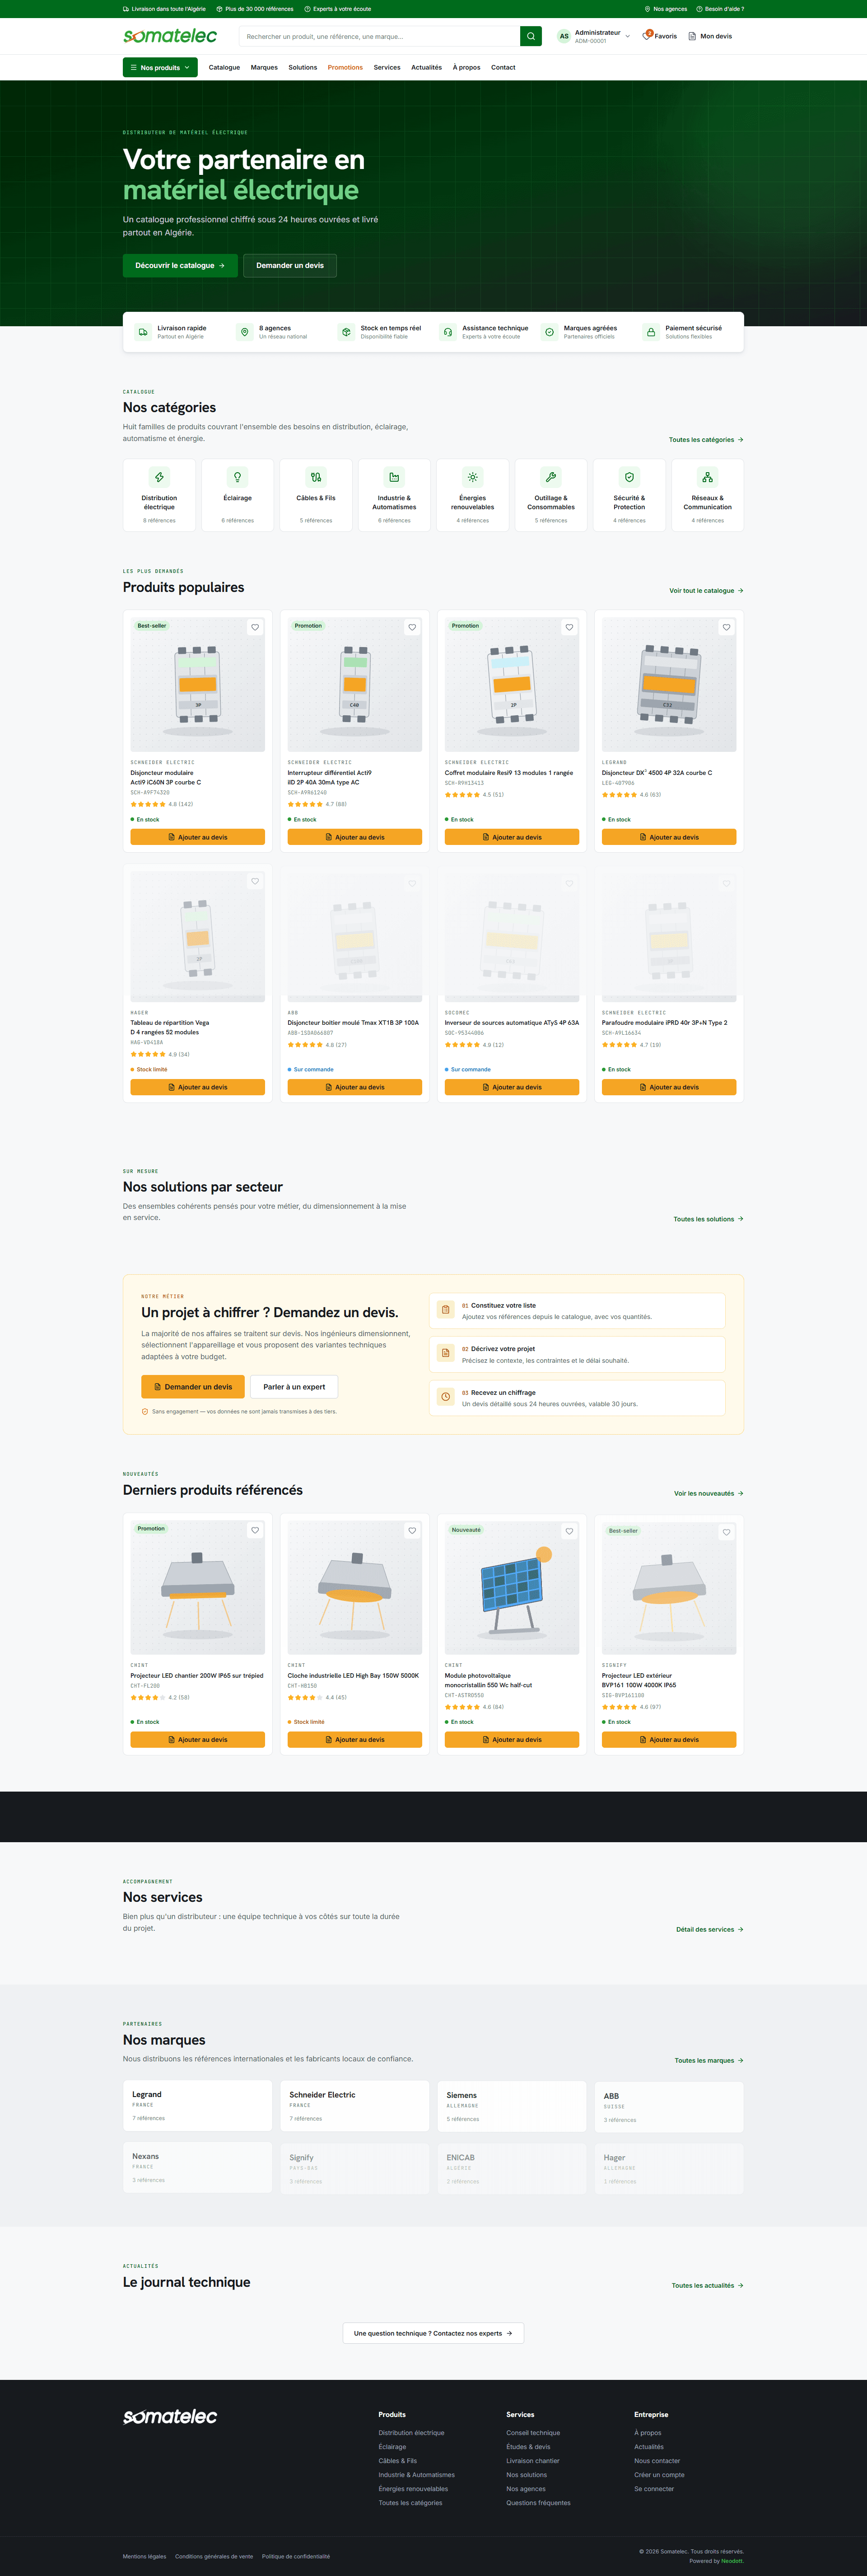The height and width of the screenshot is (2576, 867).
Task: Click Marques agréées check icon
Action: click(x=550, y=332)
